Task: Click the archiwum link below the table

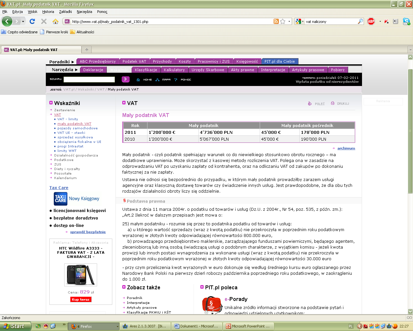Action: click(346, 148)
